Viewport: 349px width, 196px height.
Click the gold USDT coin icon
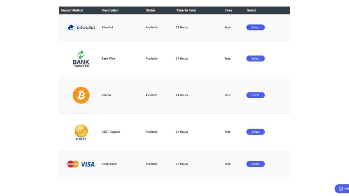pos(81,131)
